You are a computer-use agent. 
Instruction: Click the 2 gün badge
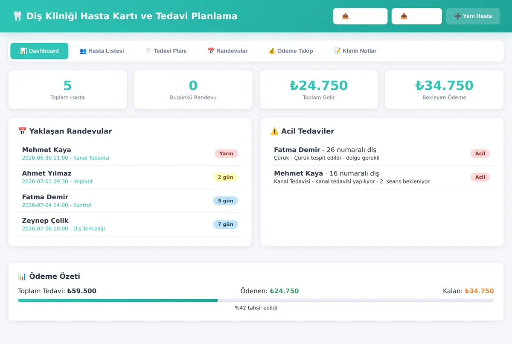225,177
